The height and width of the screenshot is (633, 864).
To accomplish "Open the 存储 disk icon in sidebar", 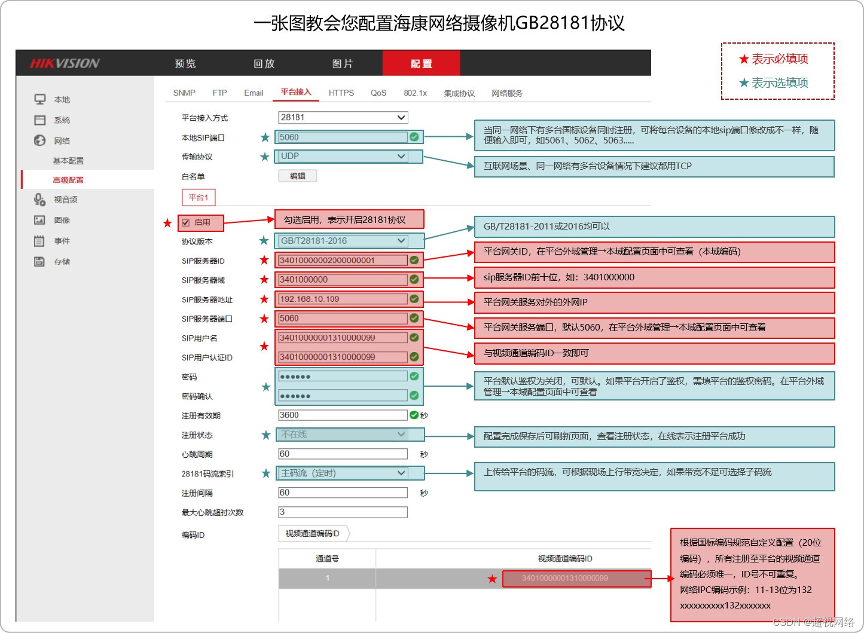I will tap(40, 261).
